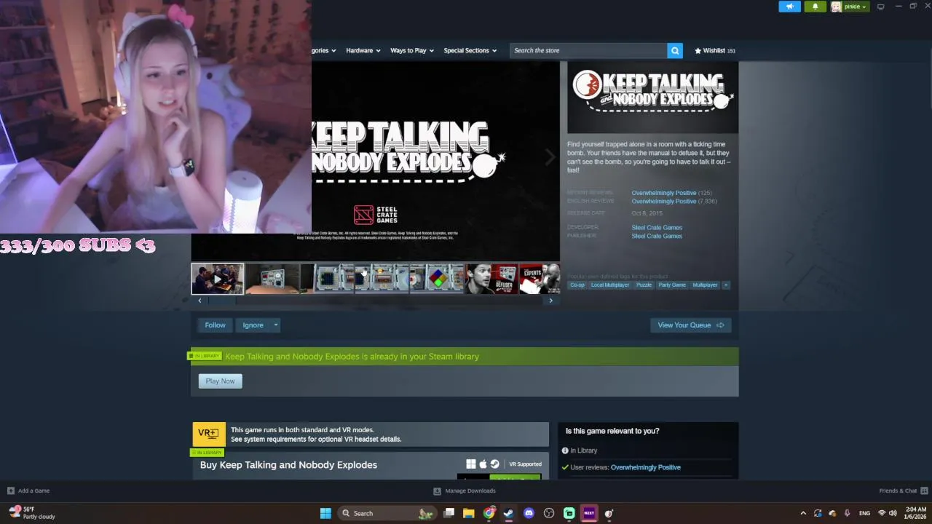Expand the Categories store menu
932x524 pixels.
pyautogui.click(x=324, y=50)
